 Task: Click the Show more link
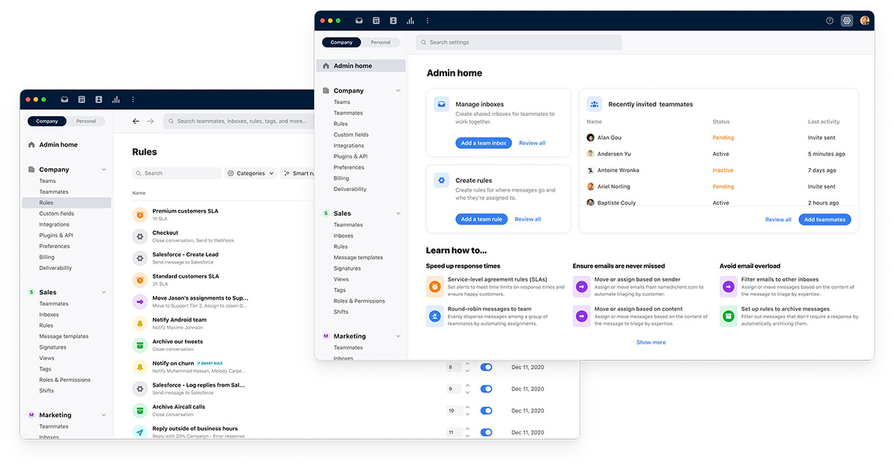point(651,342)
